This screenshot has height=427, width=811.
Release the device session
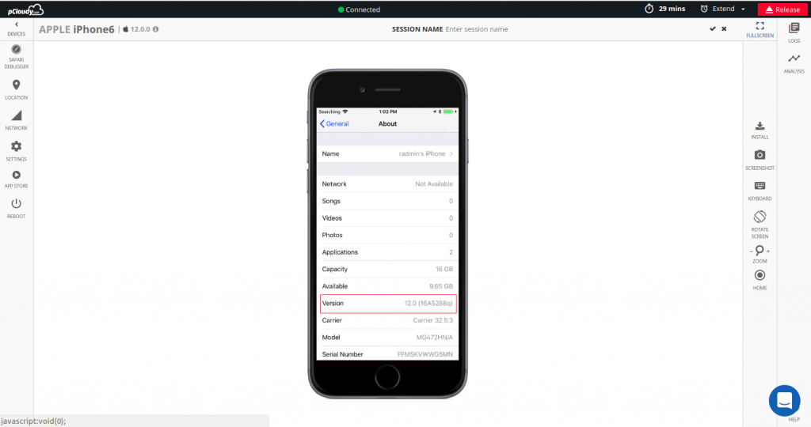[x=782, y=9]
